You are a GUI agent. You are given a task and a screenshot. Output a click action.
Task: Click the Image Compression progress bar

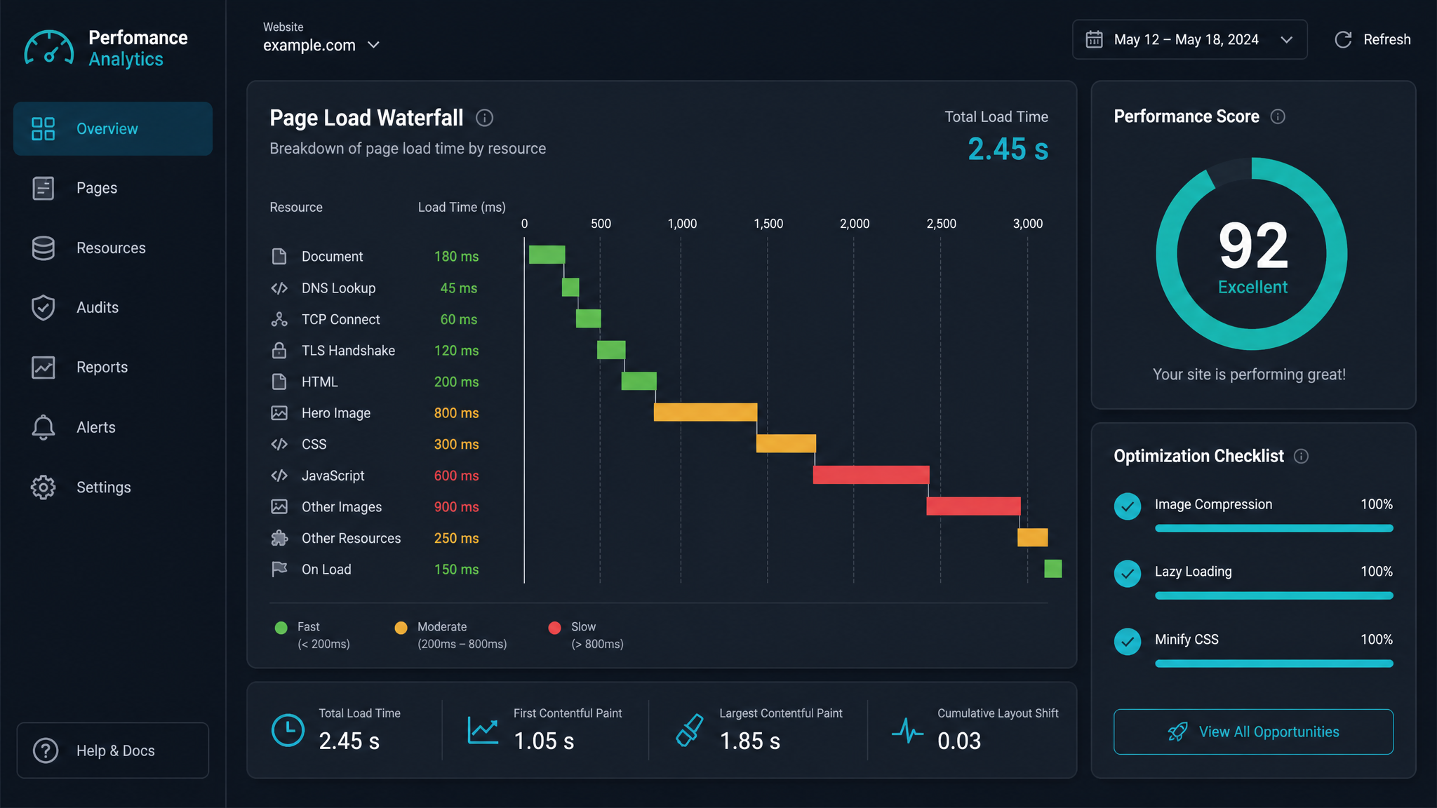pyautogui.click(x=1274, y=528)
